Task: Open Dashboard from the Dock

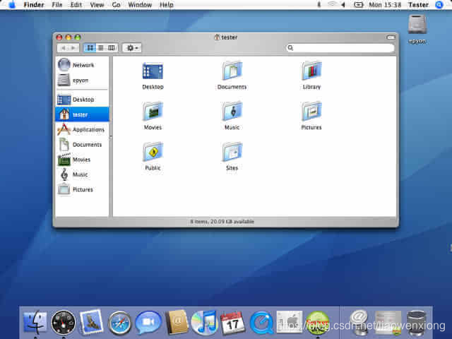Action: (63, 322)
